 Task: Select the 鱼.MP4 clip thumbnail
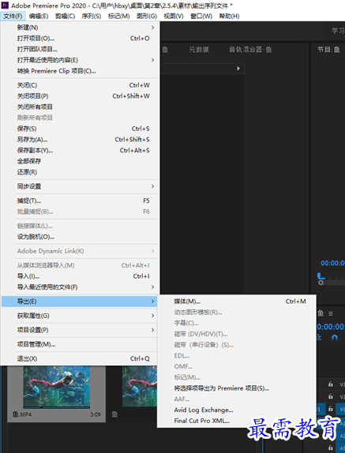56,387
